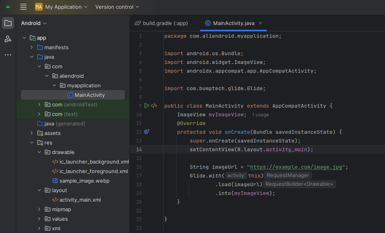Collapse the drawable folder

pyautogui.click(x=39, y=152)
